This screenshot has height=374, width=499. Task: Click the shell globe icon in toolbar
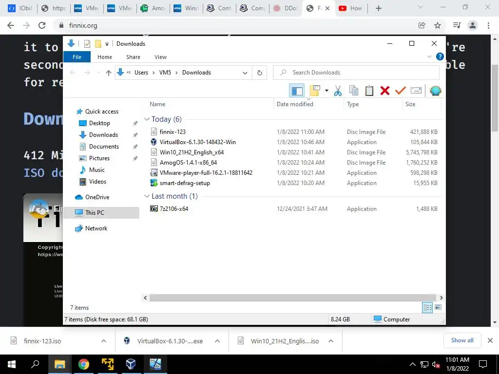point(435,91)
